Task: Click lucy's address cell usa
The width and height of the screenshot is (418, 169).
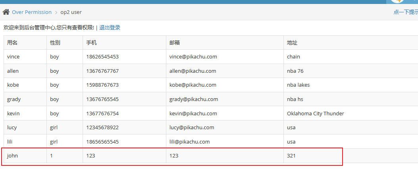Action: 291,128
